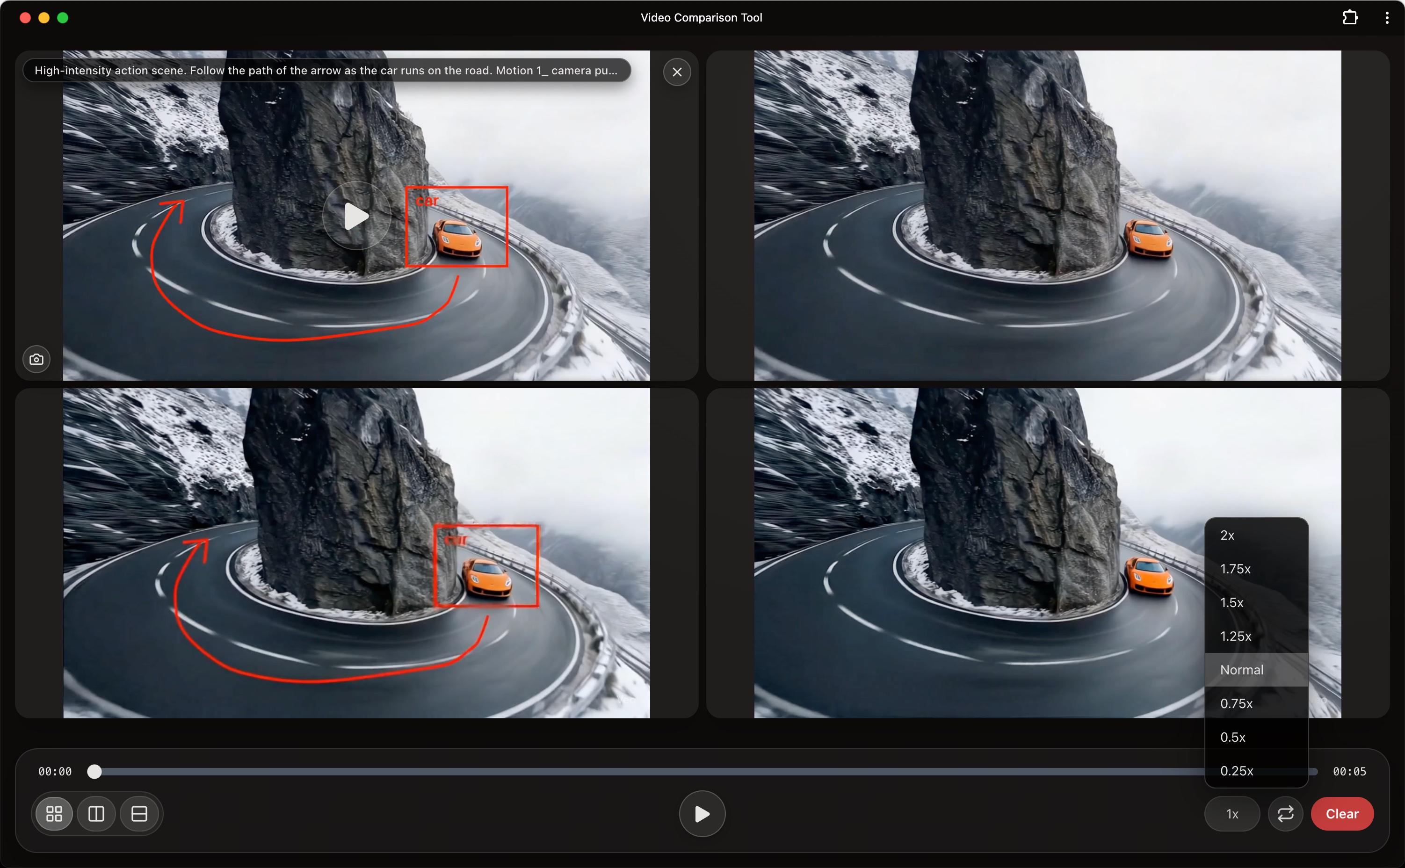
Task: Choose Normal playback speed option
Action: [1241, 669]
